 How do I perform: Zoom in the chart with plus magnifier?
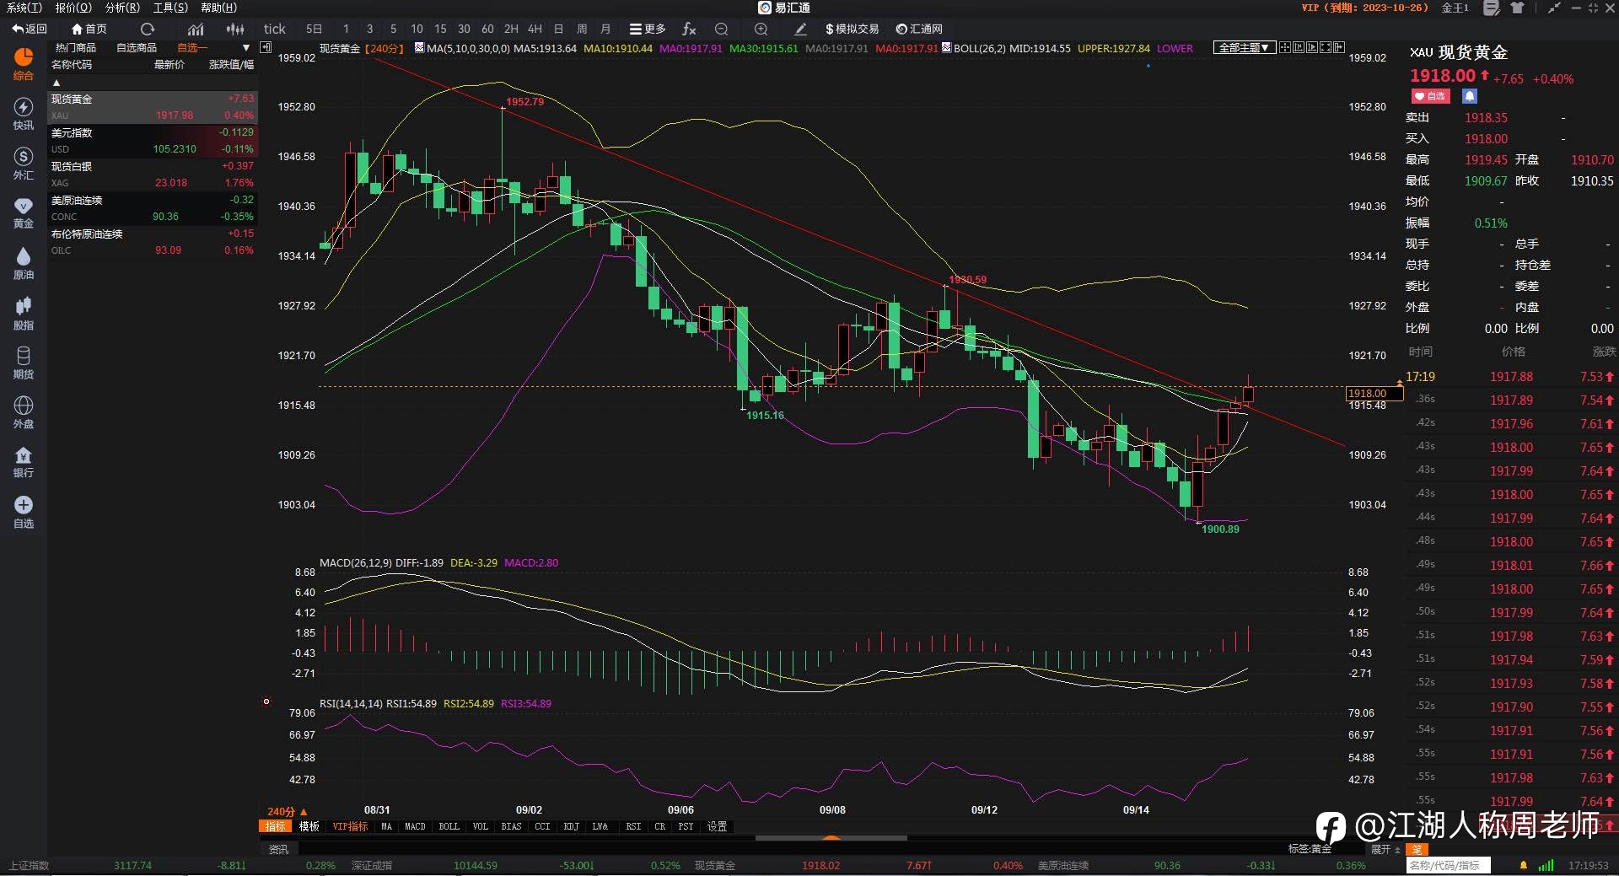(761, 29)
